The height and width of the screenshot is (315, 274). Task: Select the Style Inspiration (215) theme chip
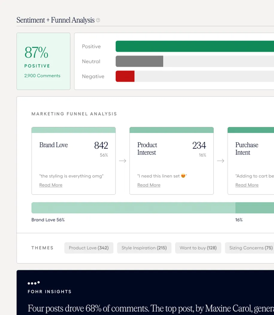(144, 248)
